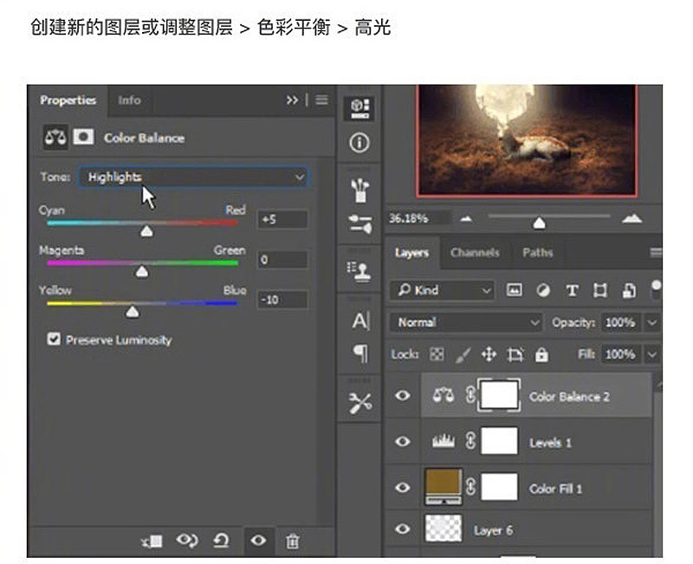Lock image pixels with brush icon
The height and width of the screenshot is (564, 693).
click(463, 354)
